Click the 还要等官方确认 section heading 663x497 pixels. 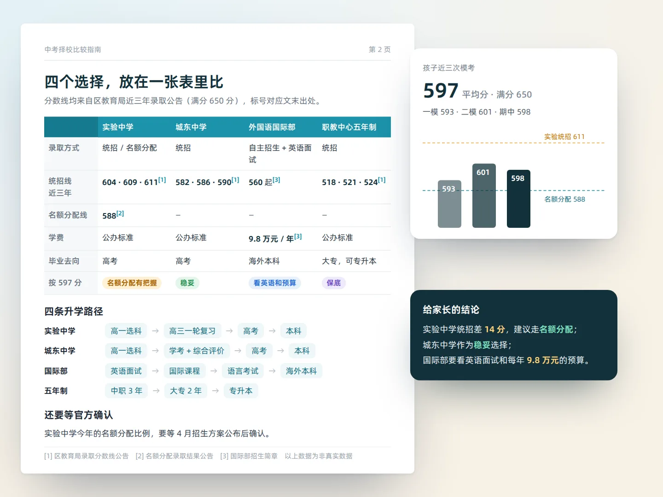coord(79,415)
